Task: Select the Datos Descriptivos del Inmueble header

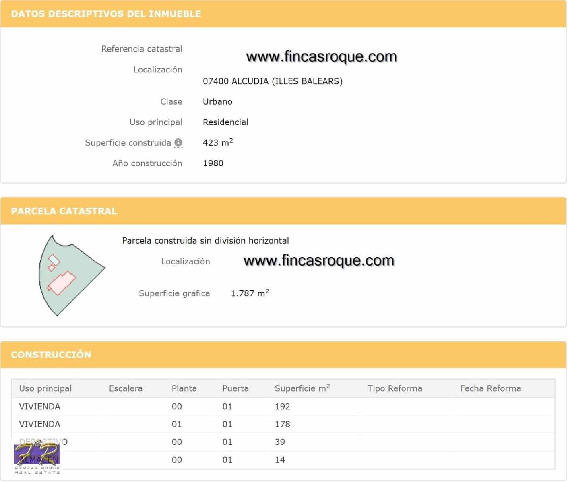Action: click(106, 14)
